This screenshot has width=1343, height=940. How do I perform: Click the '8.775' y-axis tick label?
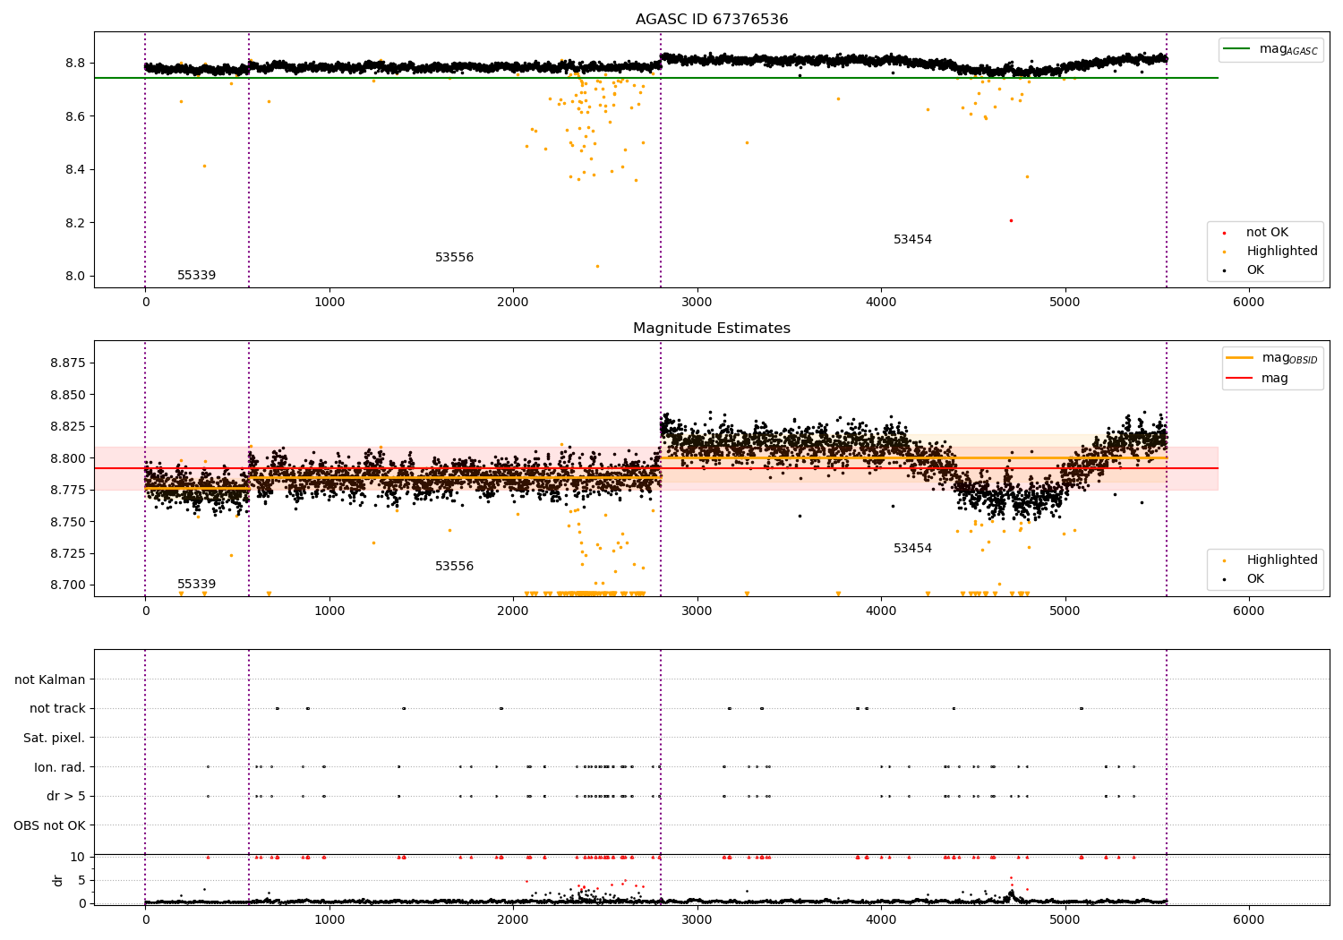67,491
